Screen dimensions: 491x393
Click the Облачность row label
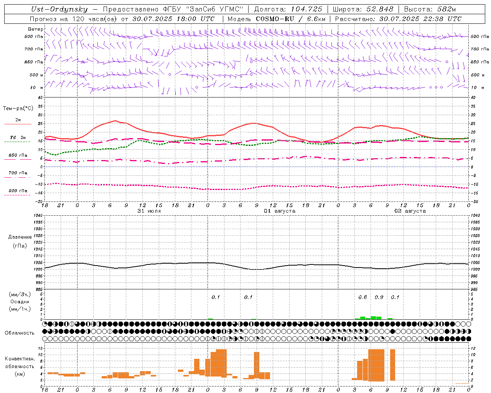(x=20, y=333)
